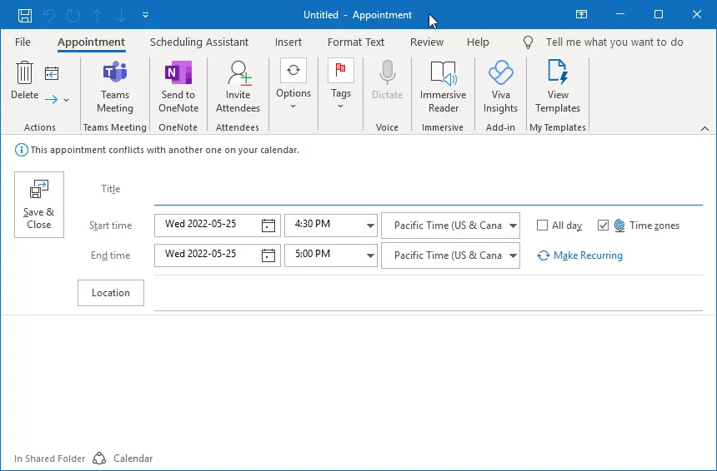Open the start time zone dropdown

pos(513,226)
